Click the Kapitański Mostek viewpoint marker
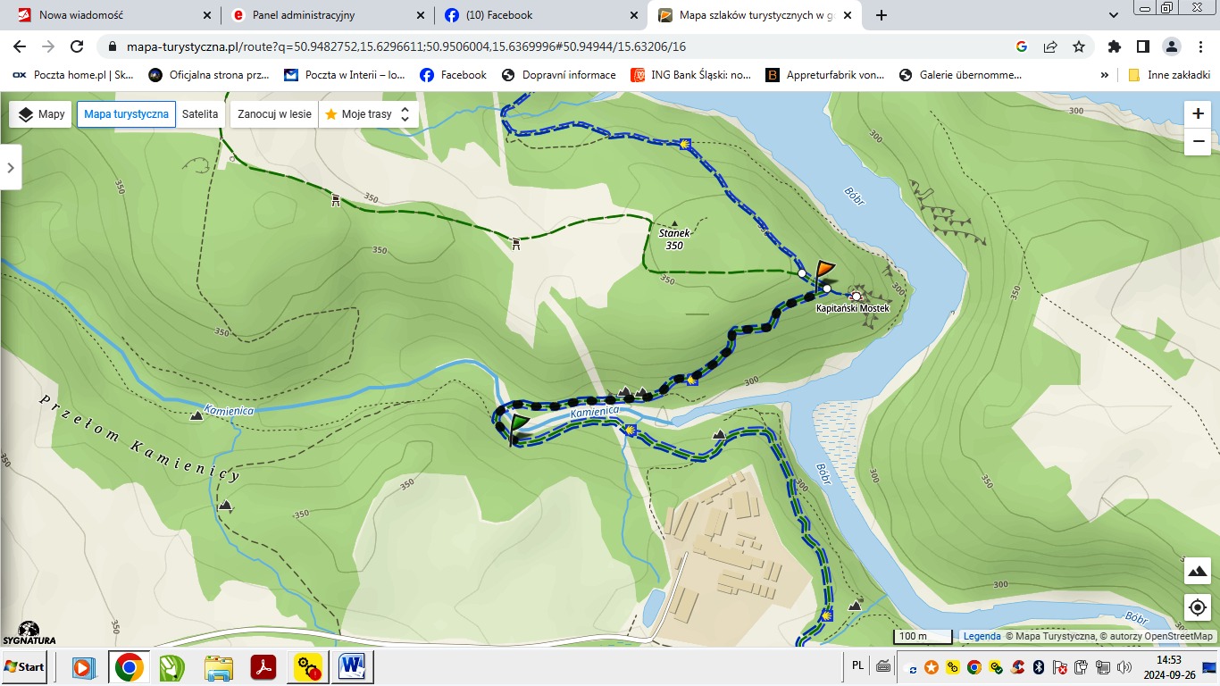This screenshot has width=1220, height=686. point(856,296)
